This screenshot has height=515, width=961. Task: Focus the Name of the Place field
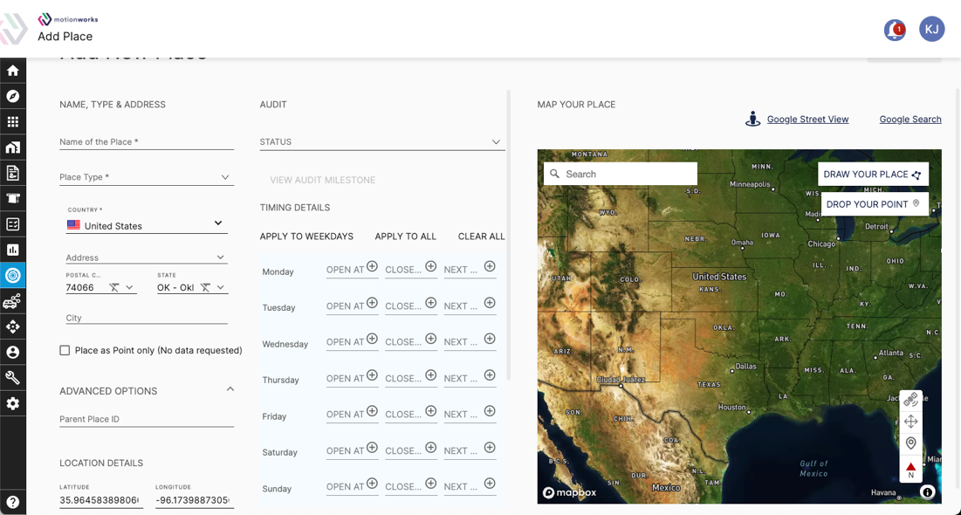pyautogui.click(x=147, y=141)
